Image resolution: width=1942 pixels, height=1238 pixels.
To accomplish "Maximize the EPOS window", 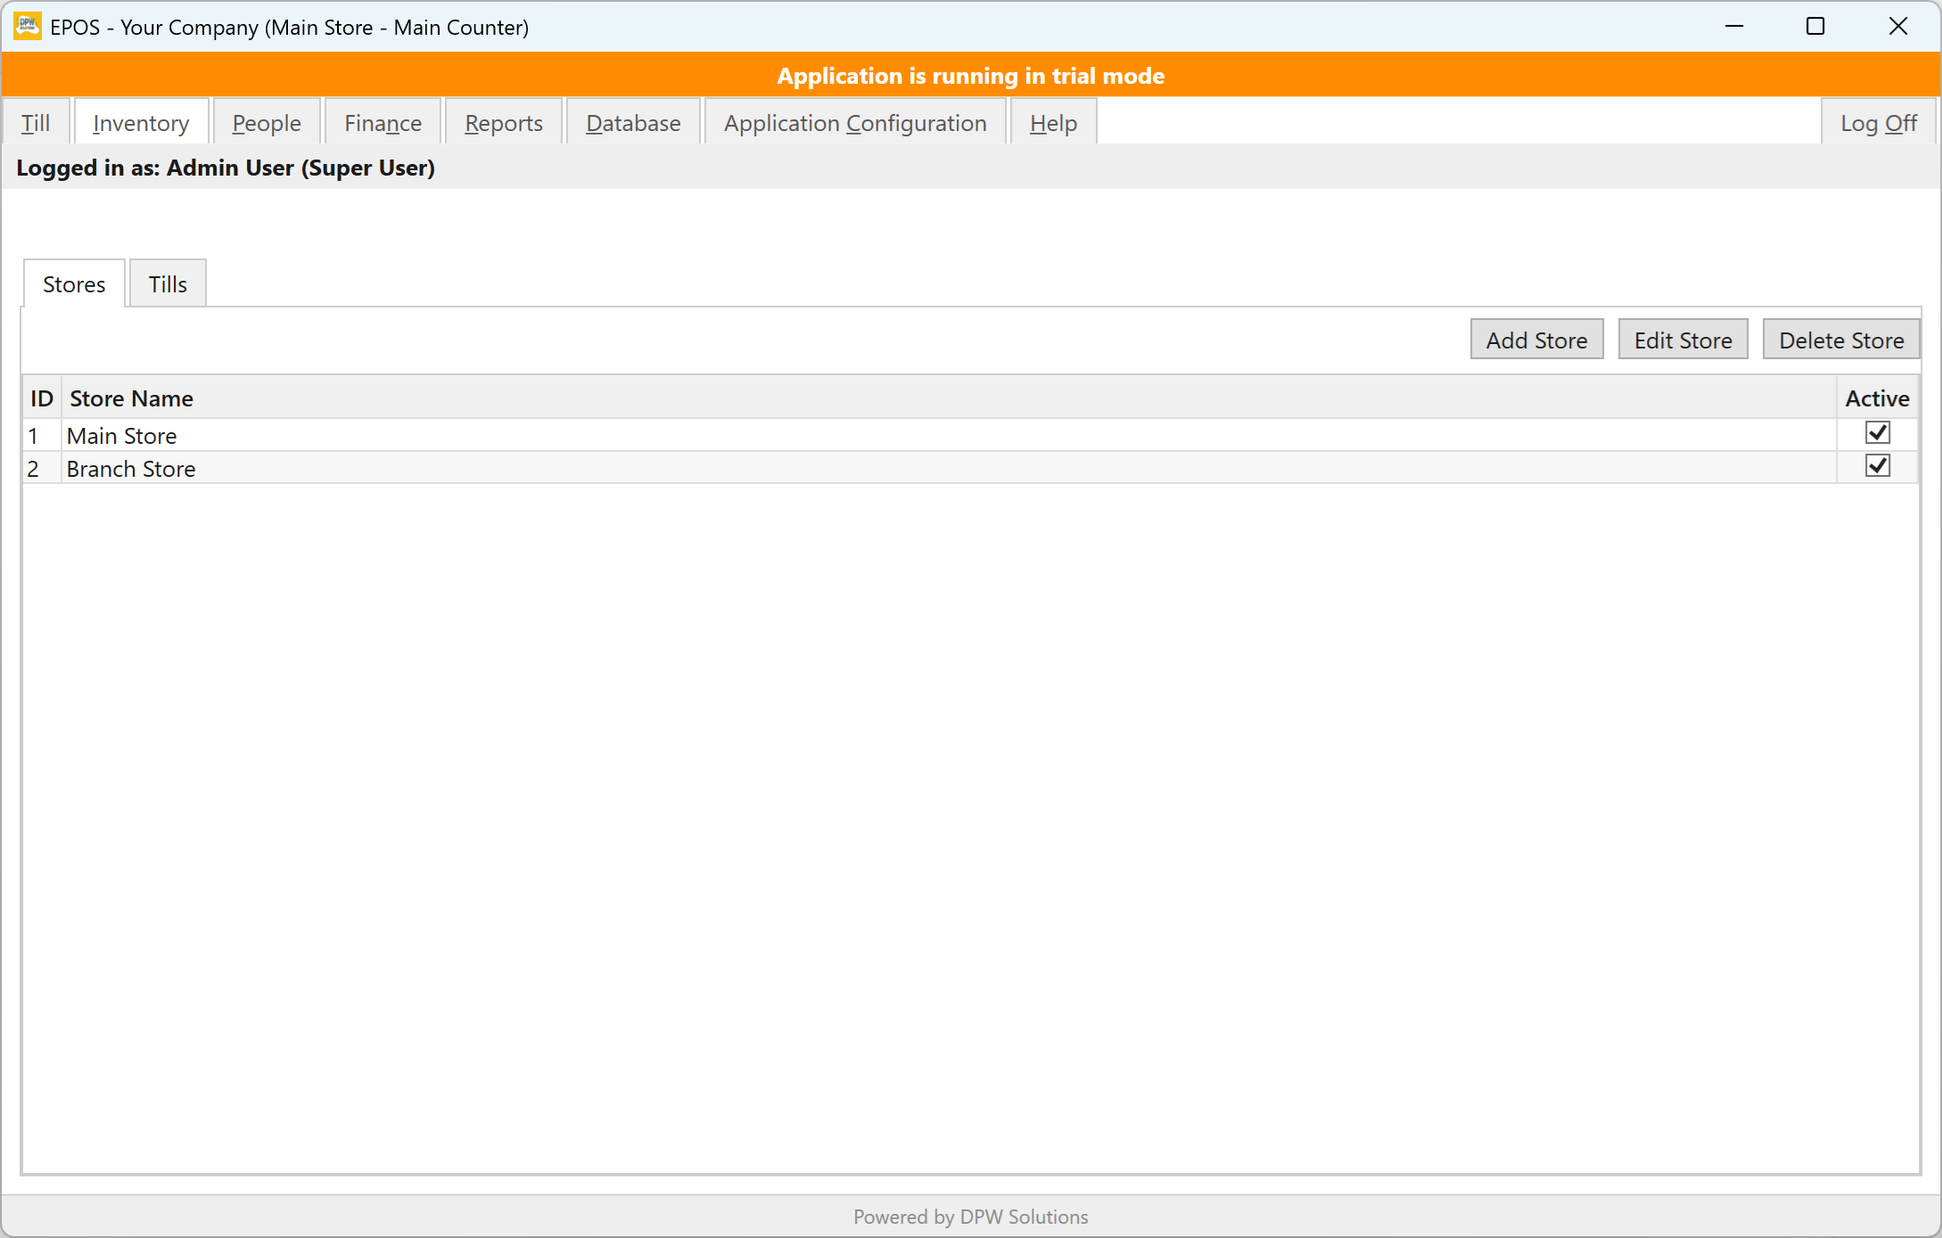I will [1815, 27].
